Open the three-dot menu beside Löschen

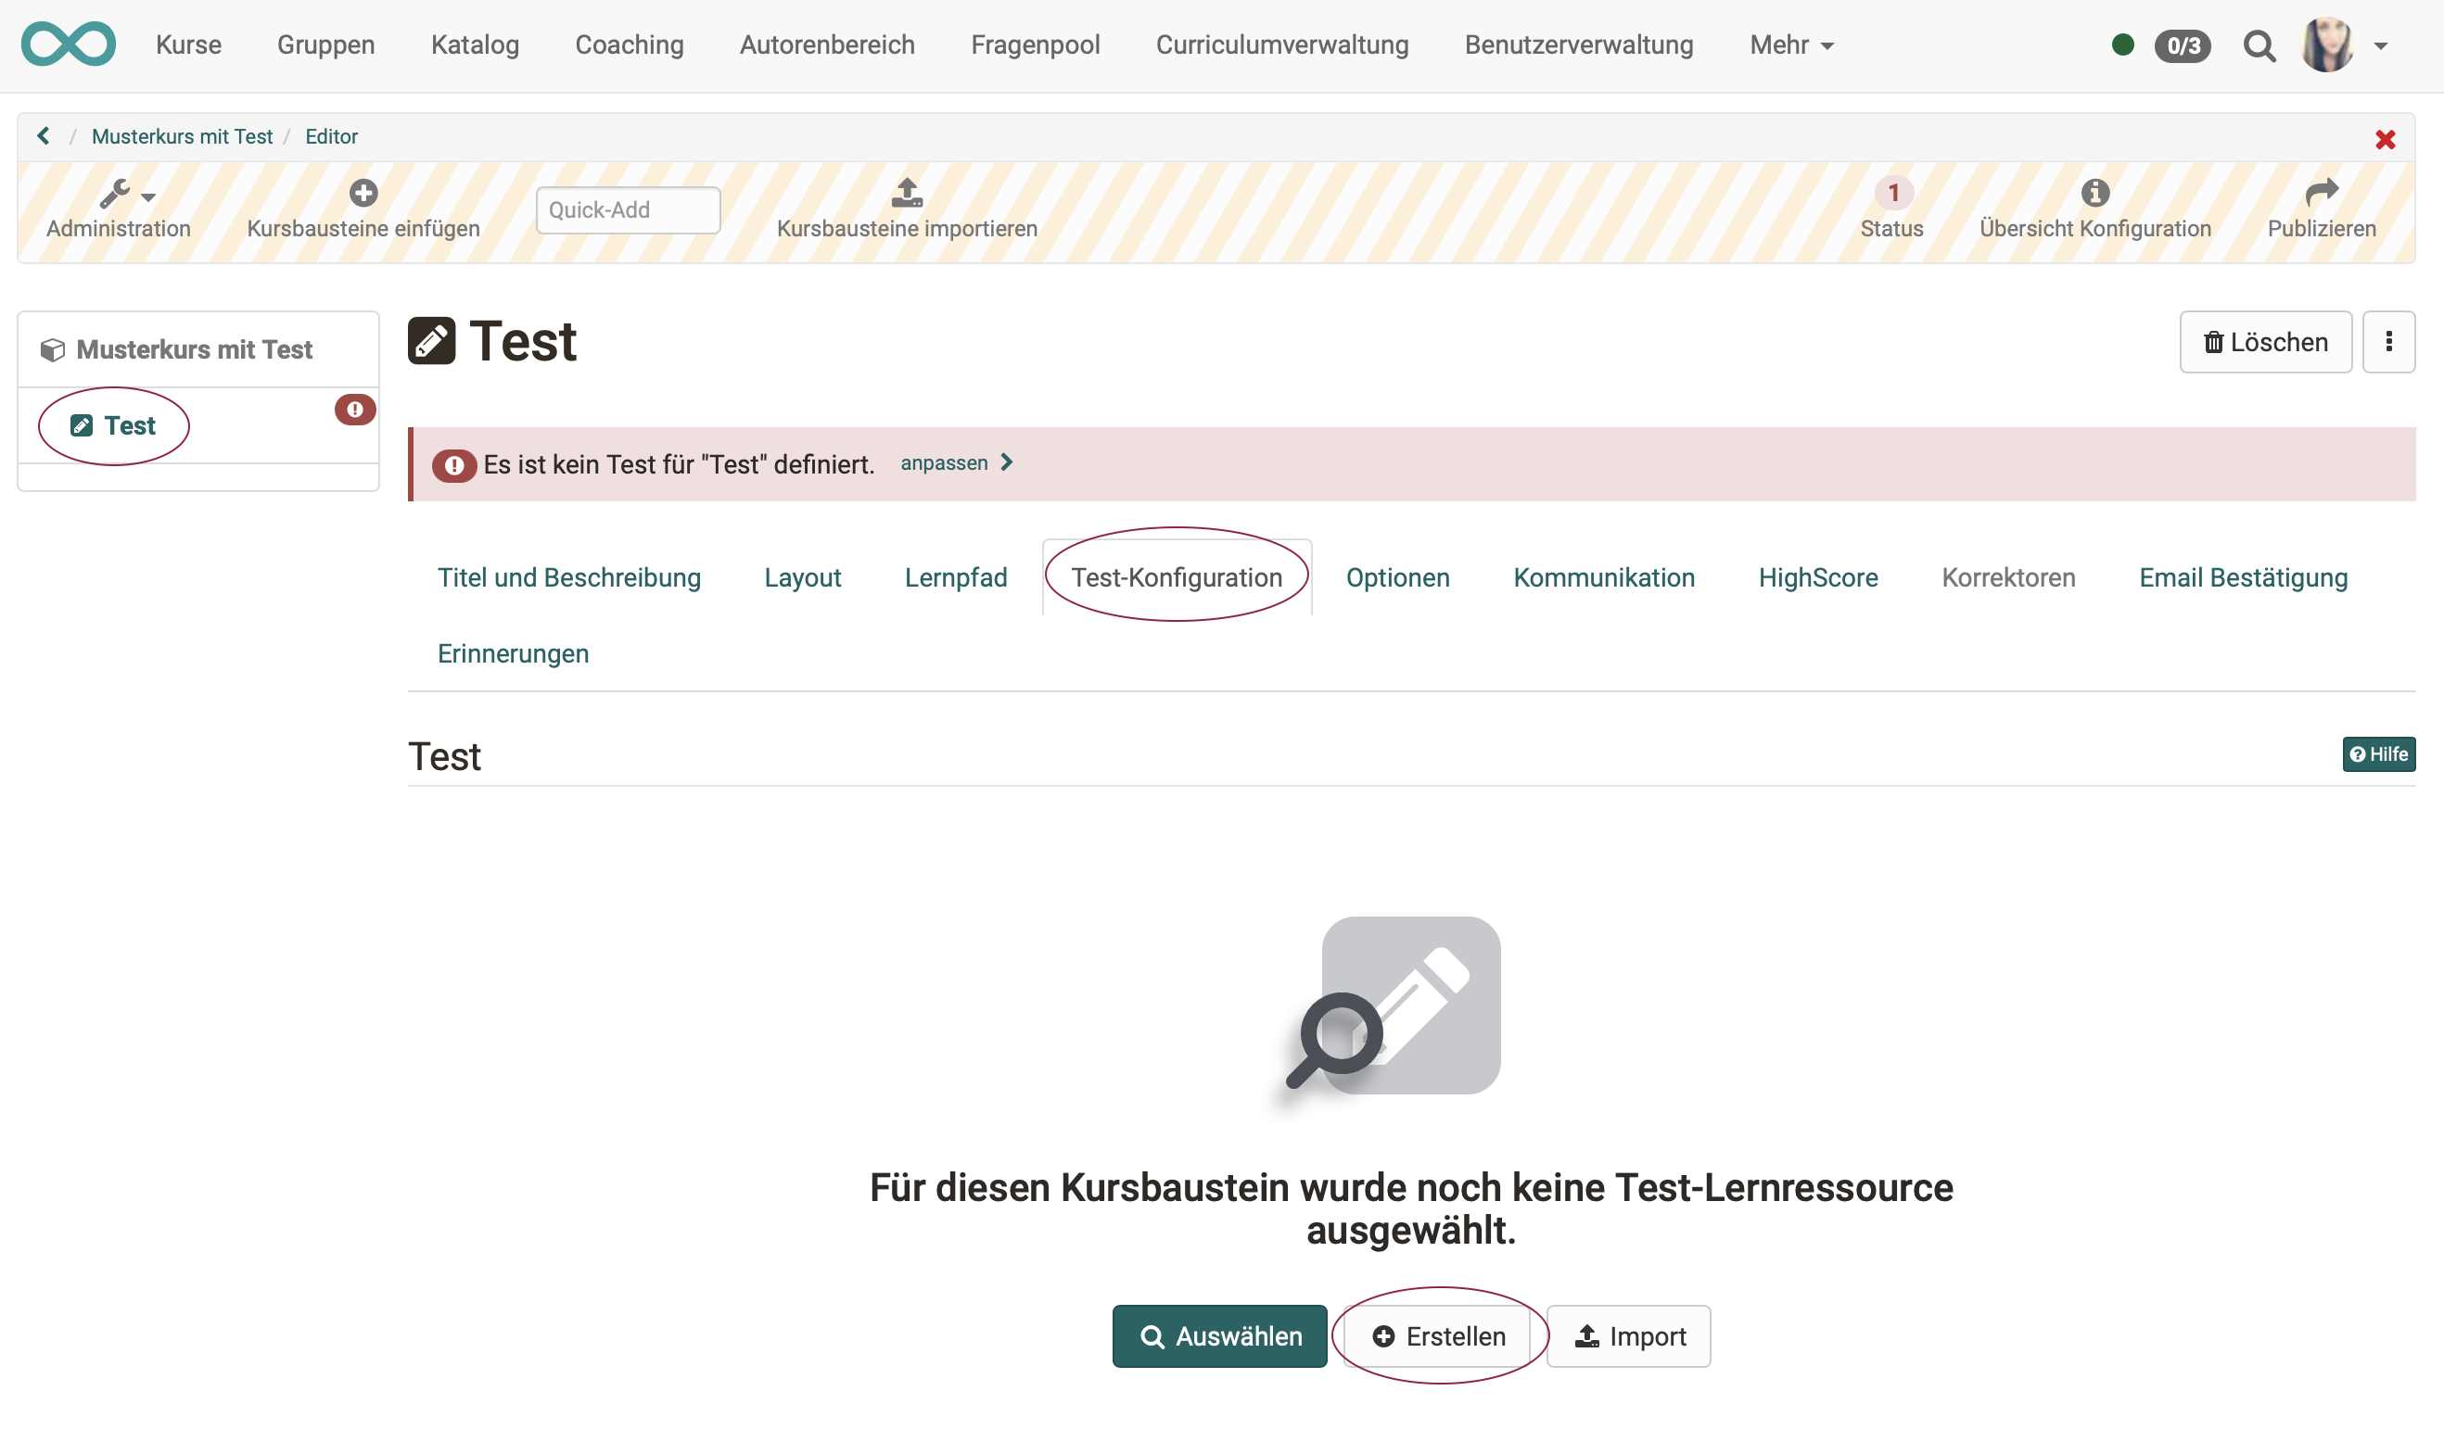[x=2389, y=341]
